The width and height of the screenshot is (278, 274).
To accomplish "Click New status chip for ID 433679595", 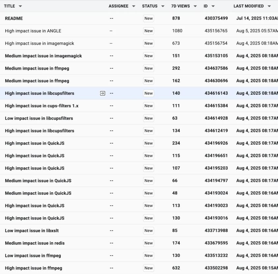I will (149, 243).
